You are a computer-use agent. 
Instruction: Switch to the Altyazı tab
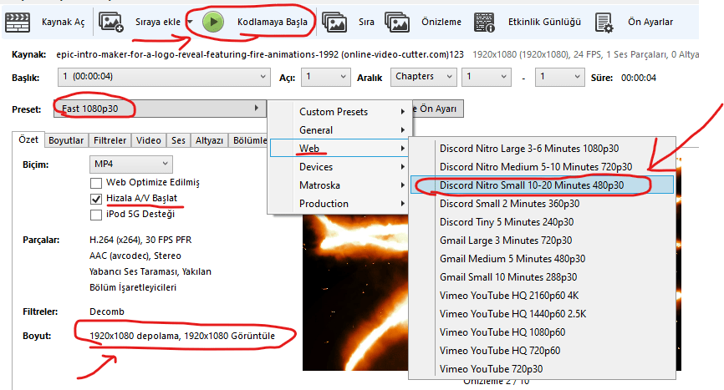(209, 140)
